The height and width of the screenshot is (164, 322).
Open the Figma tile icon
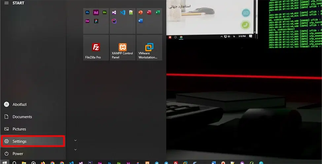pos(96,21)
